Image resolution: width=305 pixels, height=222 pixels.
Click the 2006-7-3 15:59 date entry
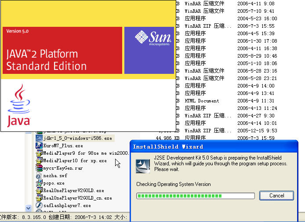pyautogui.click(x=256, y=138)
